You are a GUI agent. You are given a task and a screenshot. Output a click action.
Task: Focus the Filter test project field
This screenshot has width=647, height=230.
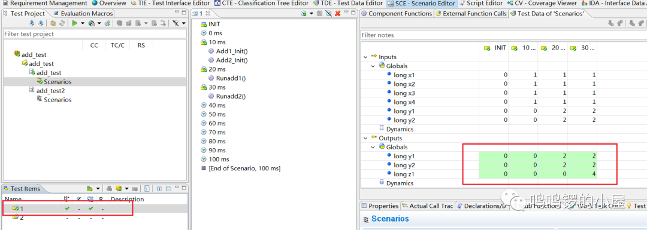coord(95,33)
